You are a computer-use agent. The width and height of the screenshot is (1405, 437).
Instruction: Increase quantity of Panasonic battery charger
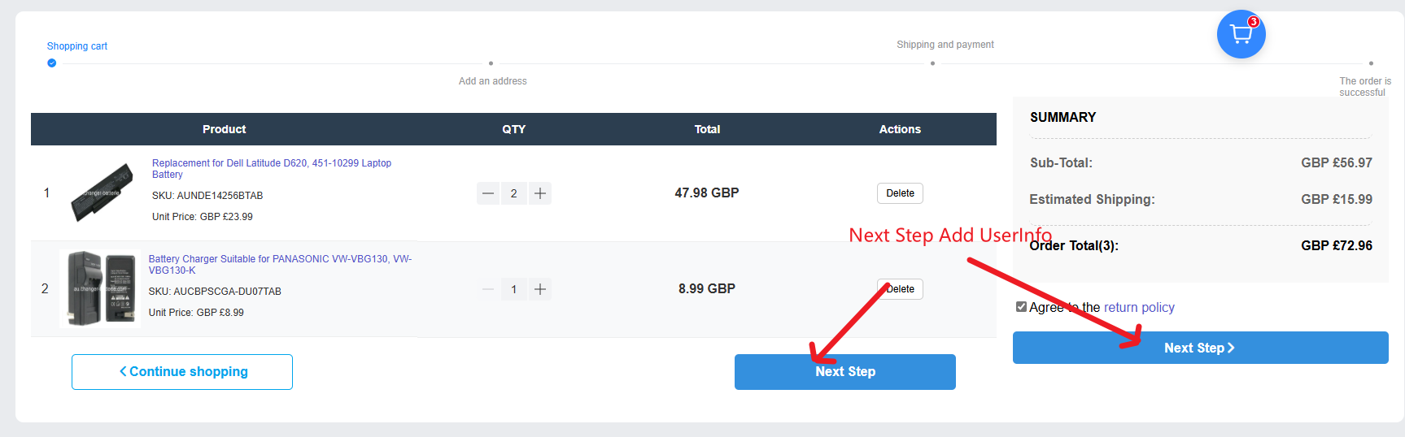(x=539, y=289)
